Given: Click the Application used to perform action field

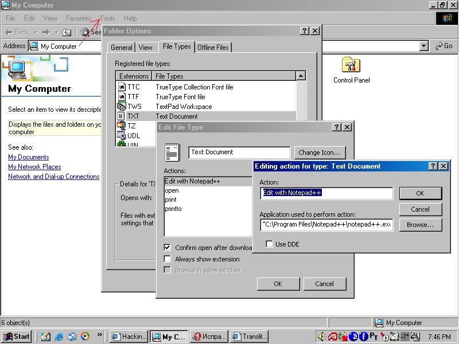Looking at the screenshot, I should 326,225.
